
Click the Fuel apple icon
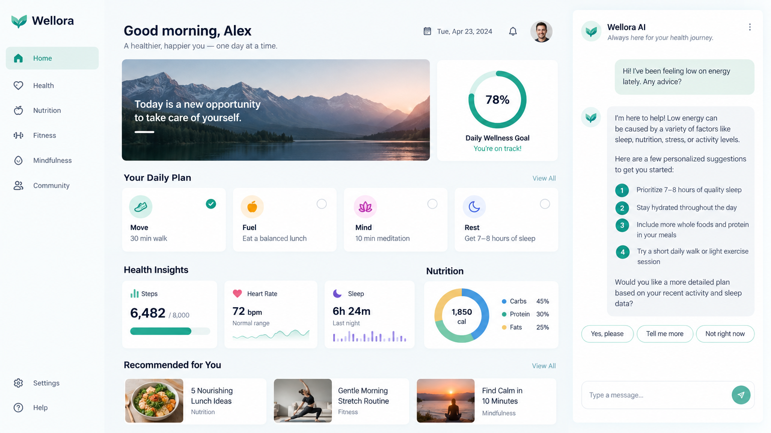coord(252,206)
